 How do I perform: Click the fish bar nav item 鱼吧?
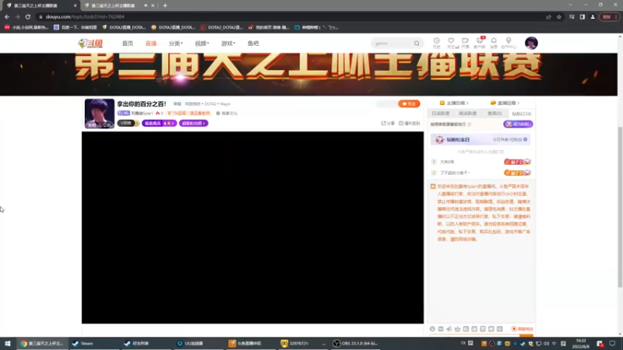253,44
